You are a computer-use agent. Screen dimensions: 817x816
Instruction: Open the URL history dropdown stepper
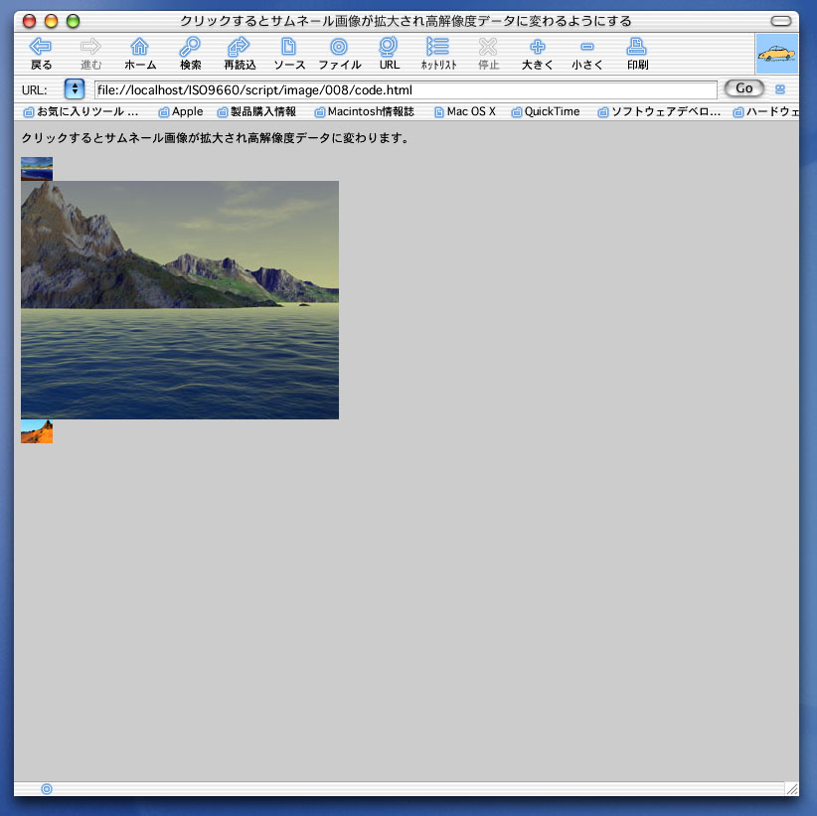pyautogui.click(x=75, y=89)
